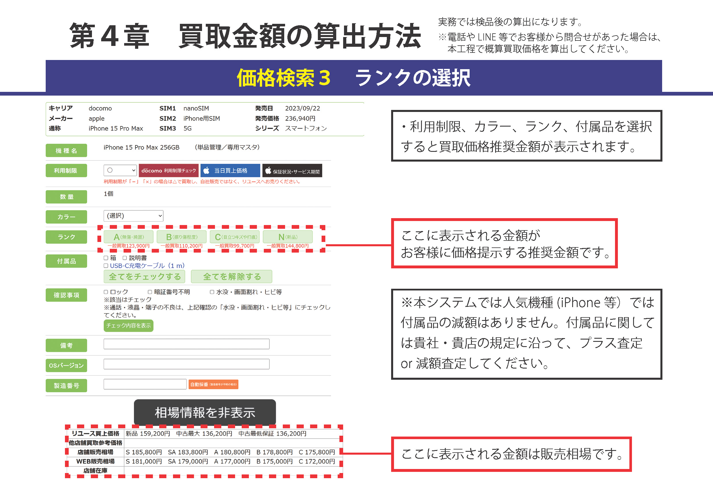Click docomo 利用制限チェック button

tap(168, 170)
